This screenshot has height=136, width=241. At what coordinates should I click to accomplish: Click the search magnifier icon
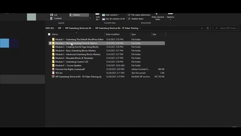(217, 28)
